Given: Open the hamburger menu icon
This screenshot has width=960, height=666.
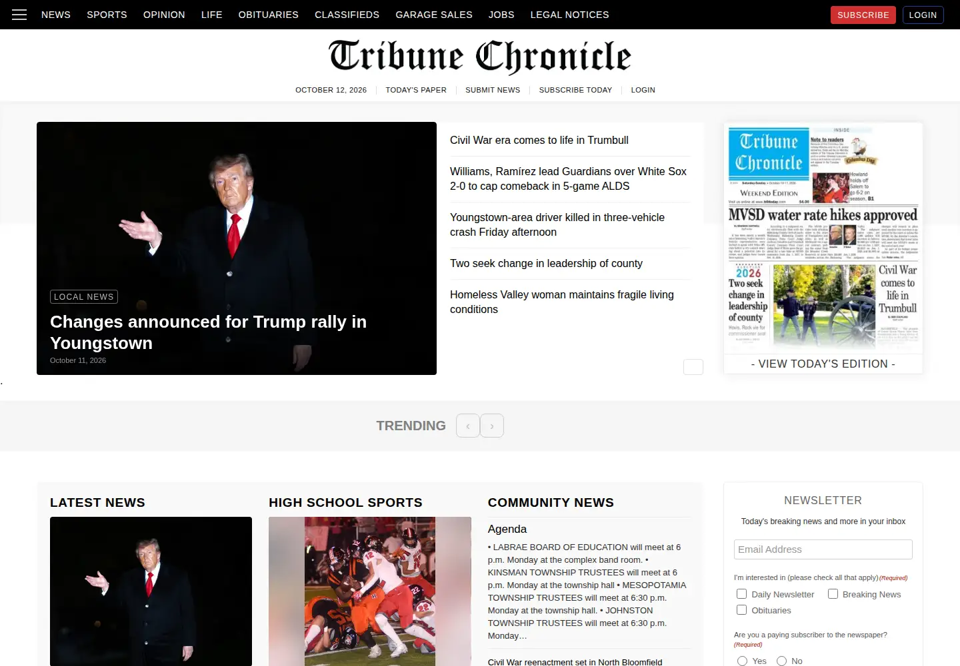Looking at the screenshot, I should (x=19, y=15).
